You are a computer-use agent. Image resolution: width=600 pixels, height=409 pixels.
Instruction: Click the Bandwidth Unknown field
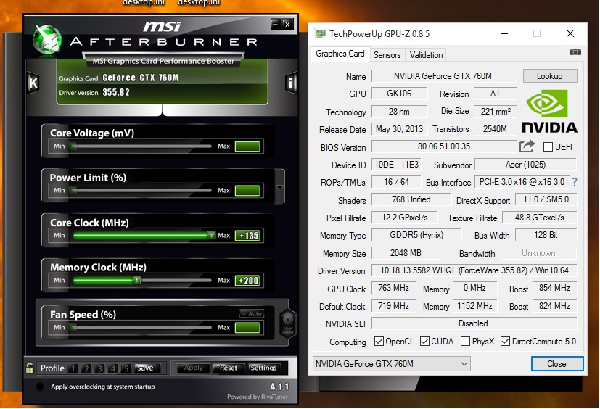(x=538, y=253)
